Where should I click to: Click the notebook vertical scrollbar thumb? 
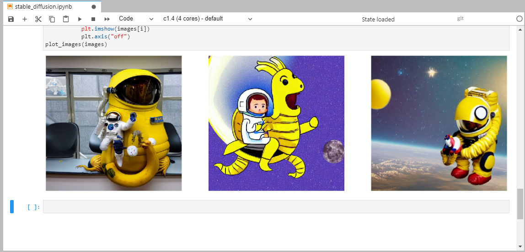[x=520, y=204]
